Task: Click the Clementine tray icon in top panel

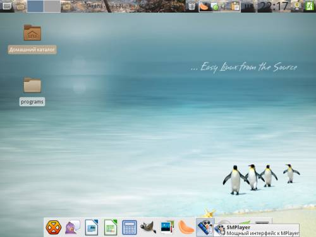Action: click(x=204, y=6)
